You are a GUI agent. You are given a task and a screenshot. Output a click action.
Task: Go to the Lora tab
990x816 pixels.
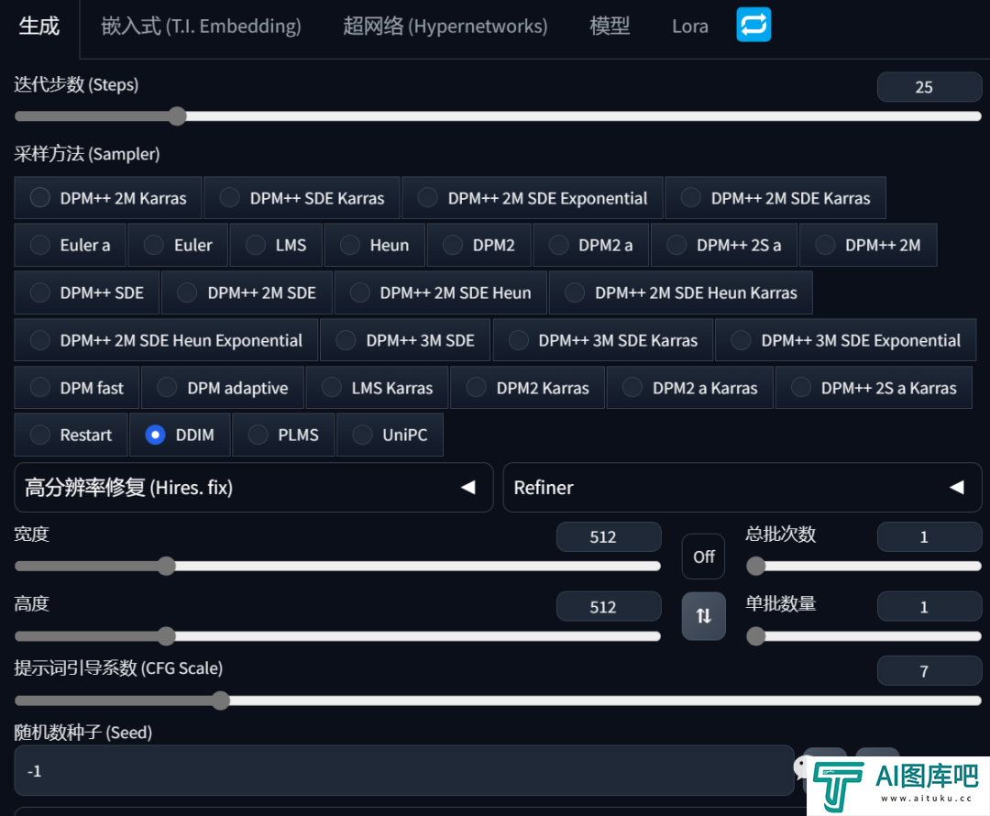689,26
